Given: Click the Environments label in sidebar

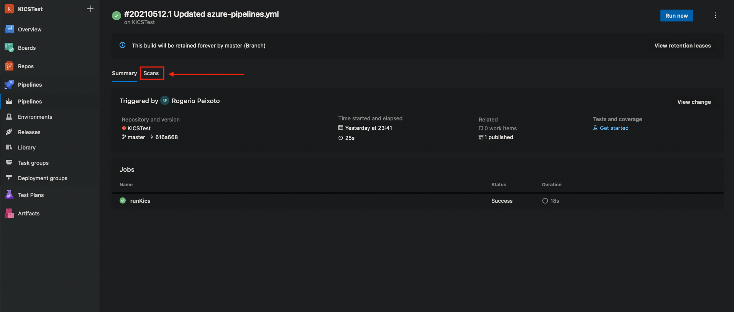Looking at the screenshot, I should click(x=35, y=117).
